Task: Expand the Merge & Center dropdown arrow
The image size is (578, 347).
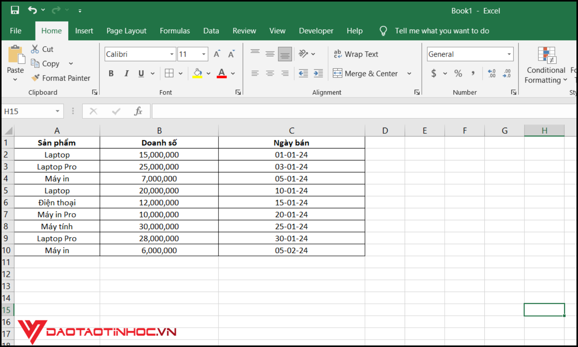Action: coord(409,73)
